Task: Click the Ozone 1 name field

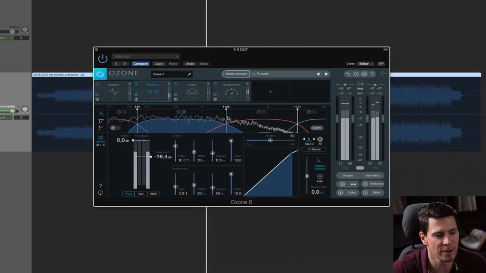Action: click(172, 74)
